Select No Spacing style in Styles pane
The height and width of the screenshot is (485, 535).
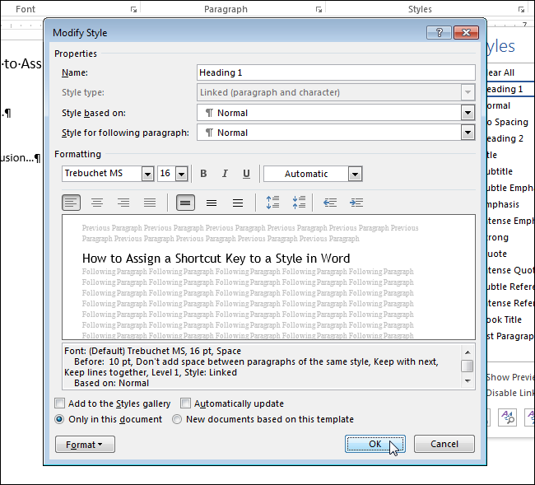coord(510,122)
